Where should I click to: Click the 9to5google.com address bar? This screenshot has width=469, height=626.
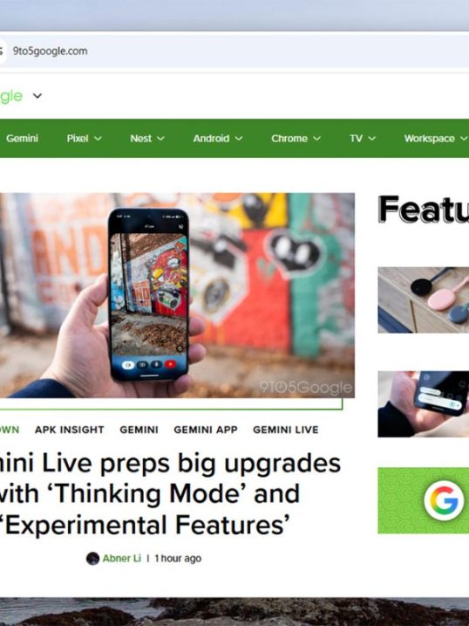234,52
